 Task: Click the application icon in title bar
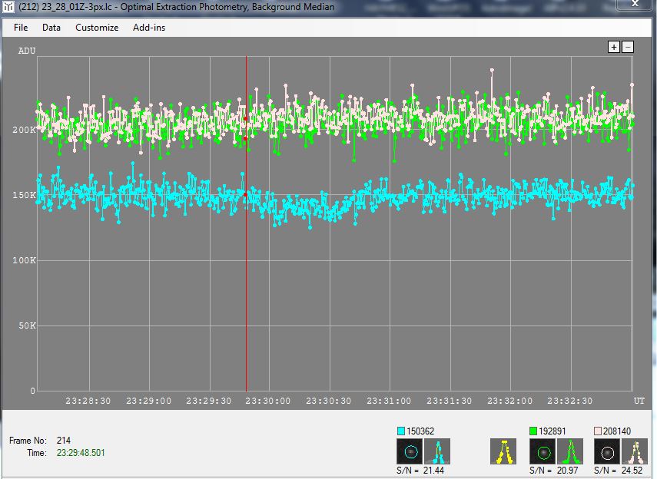[x=8, y=7]
